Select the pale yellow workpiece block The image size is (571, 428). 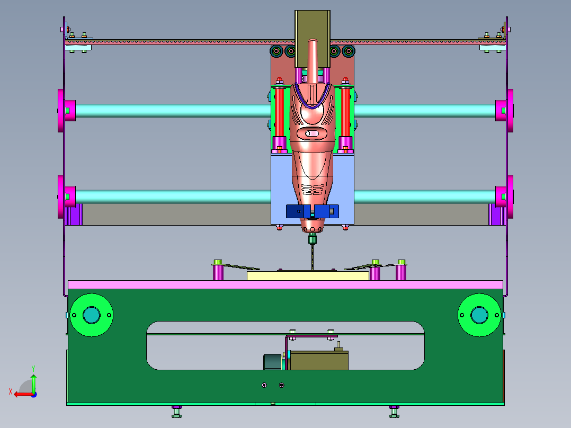pyautogui.click(x=308, y=276)
